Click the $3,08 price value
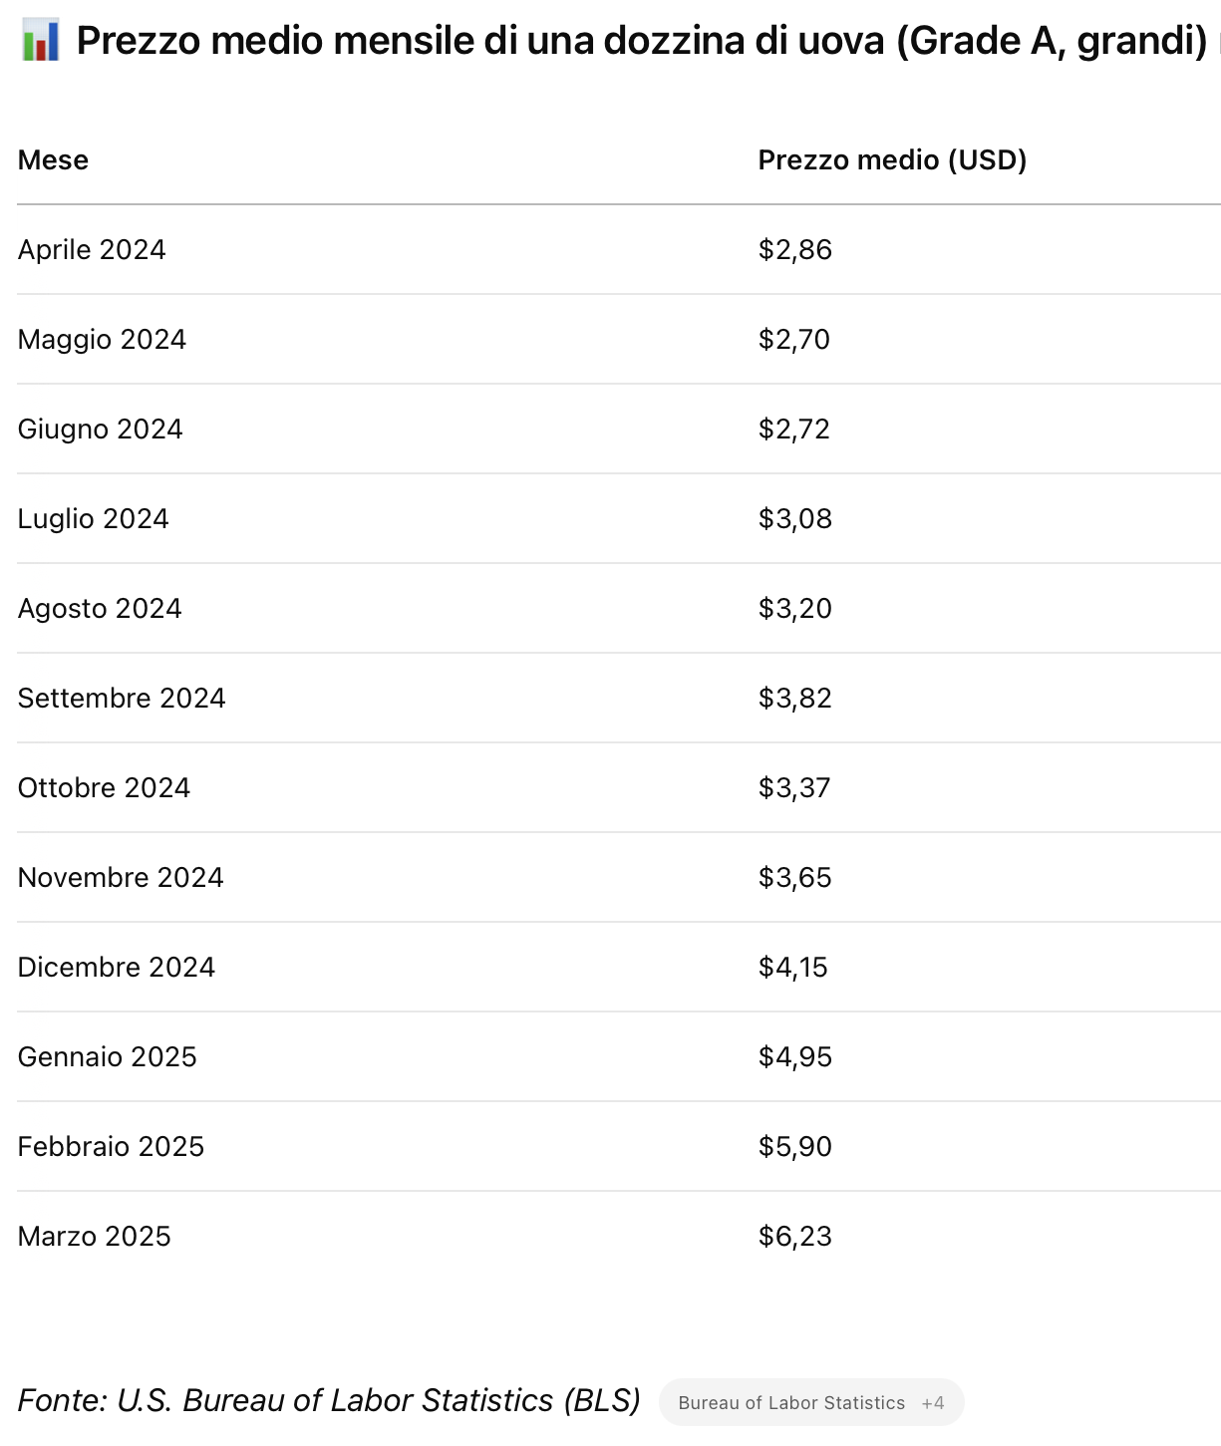The image size is (1221, 1446). pyautogui.click(x=795, y=519)
